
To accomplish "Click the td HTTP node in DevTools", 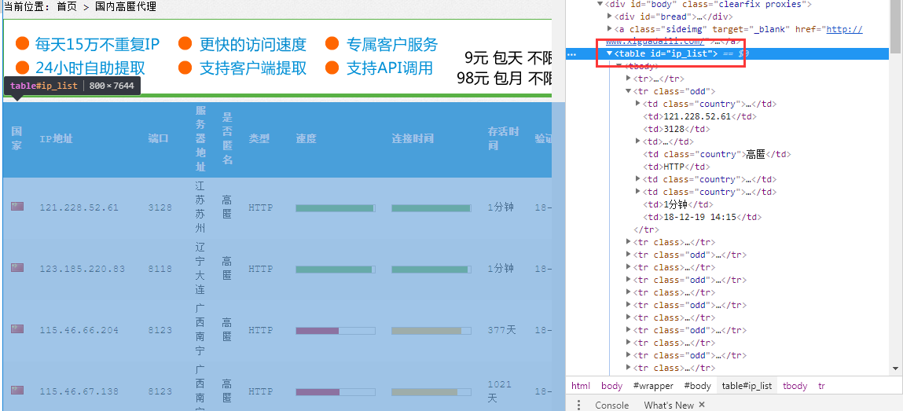I will [x=677, y=167].
